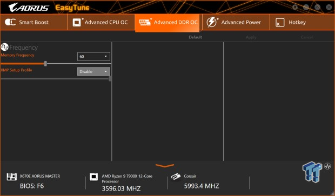
Task: Click the Default button
Action: (x=195, y=37)
